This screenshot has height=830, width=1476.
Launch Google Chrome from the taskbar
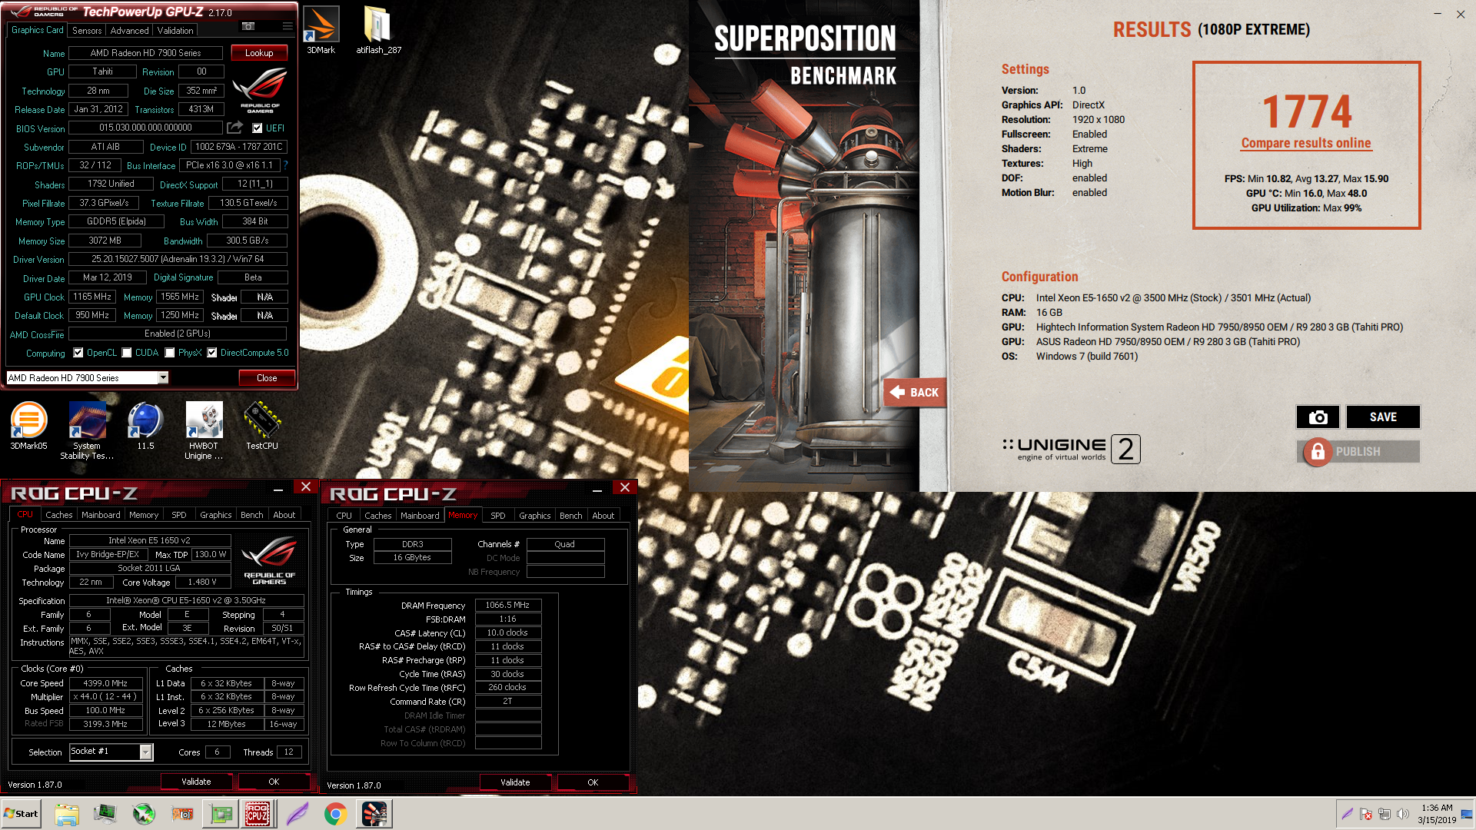(x=335, y=814)
